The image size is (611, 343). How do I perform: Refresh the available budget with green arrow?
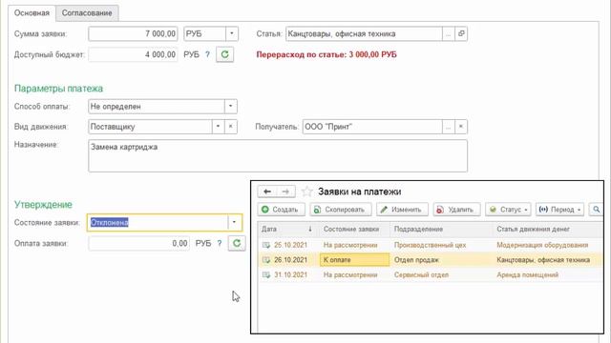225,54
